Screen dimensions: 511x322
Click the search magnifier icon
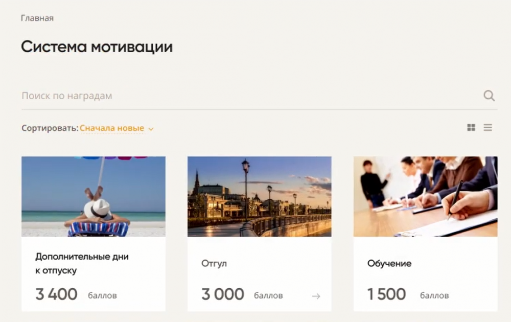coord(489,96)
